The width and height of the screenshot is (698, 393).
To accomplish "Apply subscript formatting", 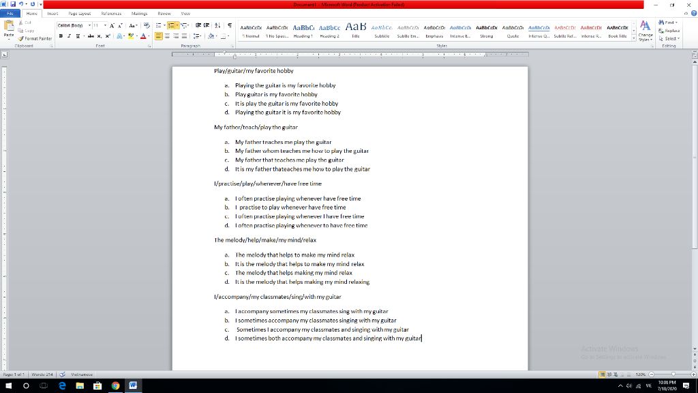I will (x=100, y=36).
